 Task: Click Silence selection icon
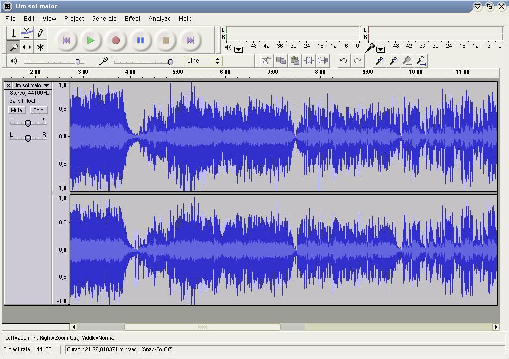click(323, 60)
